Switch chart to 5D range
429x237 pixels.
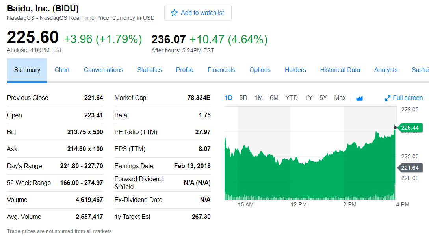(243, 98)
